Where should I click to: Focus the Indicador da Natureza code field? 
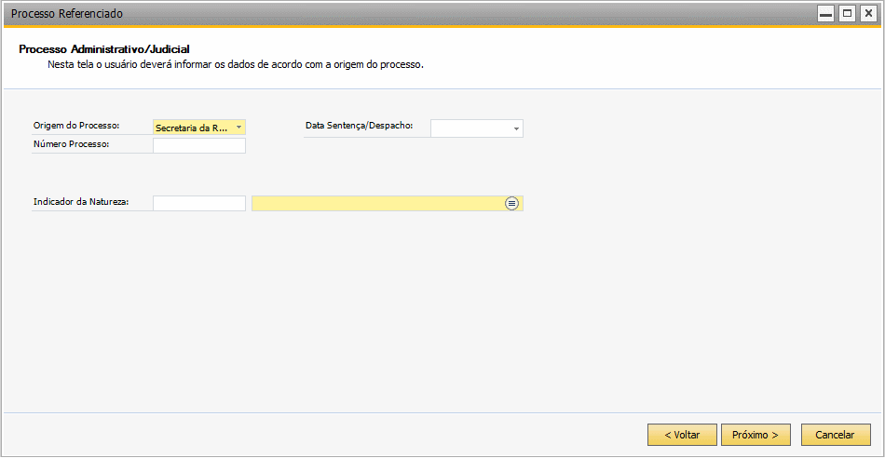click(199, 203)
